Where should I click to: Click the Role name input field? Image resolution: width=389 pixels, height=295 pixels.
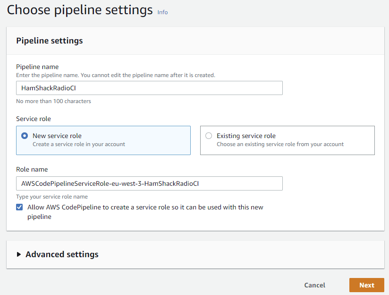click(149, 183)
